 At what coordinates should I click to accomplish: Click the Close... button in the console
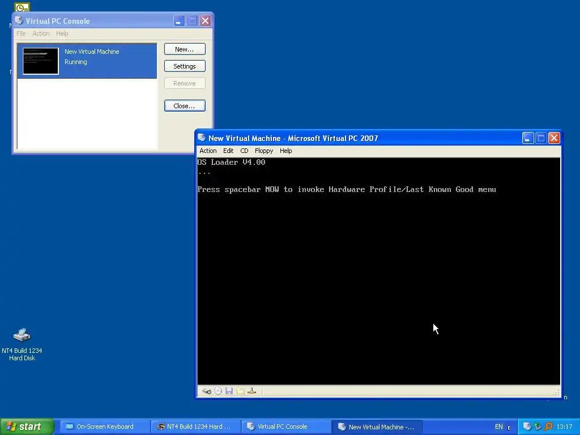coord(185,106)
